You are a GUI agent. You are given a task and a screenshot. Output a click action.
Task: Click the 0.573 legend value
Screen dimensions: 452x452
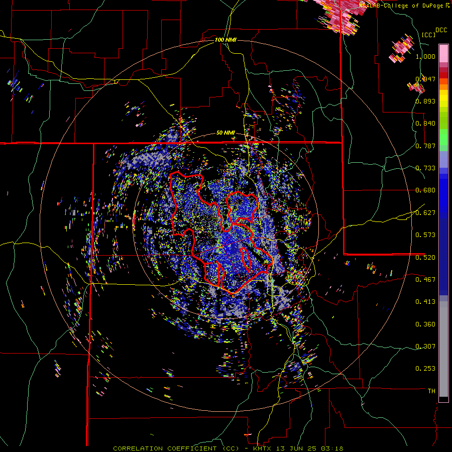point(425,235)
